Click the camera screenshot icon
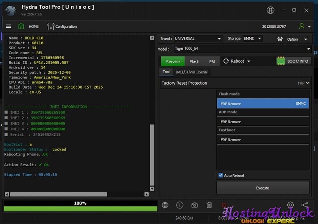This screenshot has height=224, width=318. tap(194, 205)
